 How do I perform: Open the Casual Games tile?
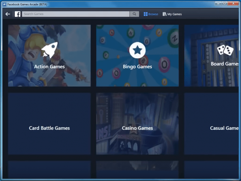click(x=212, y=123)
